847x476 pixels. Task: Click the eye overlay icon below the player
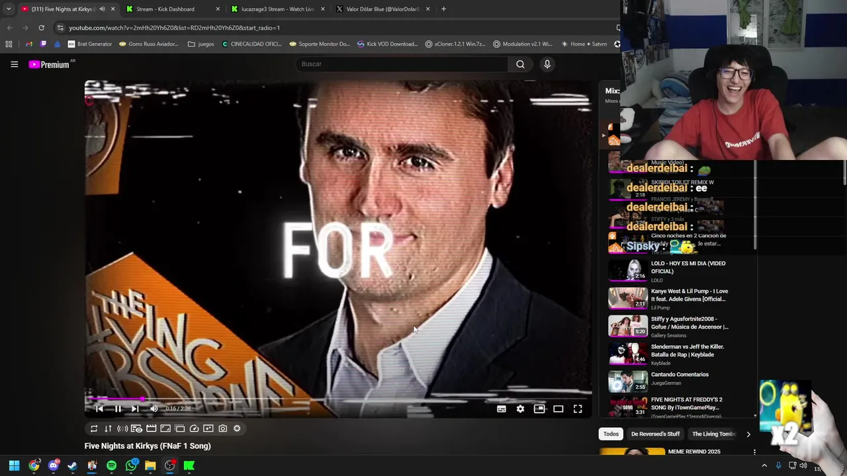[136, 428]
